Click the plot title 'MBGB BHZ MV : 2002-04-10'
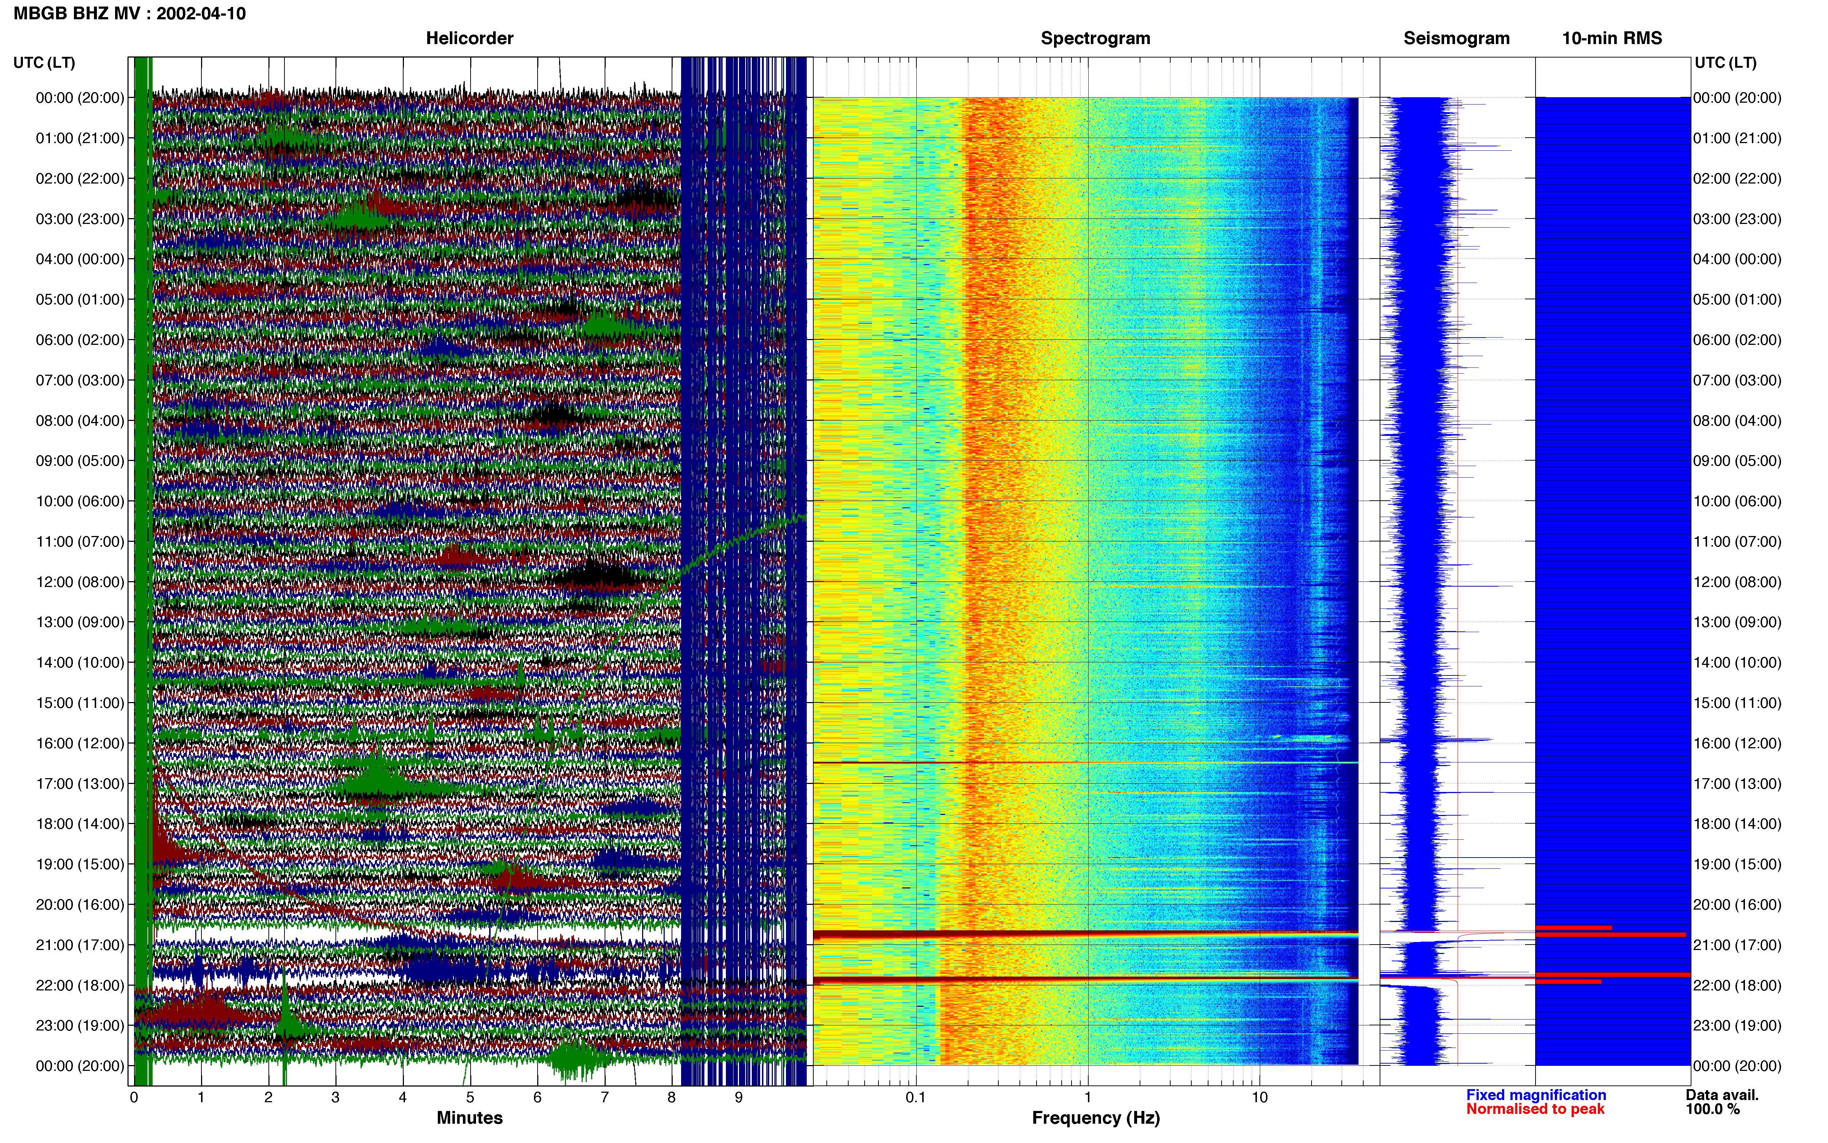The image size is (1828, 1143). [129, 13]
